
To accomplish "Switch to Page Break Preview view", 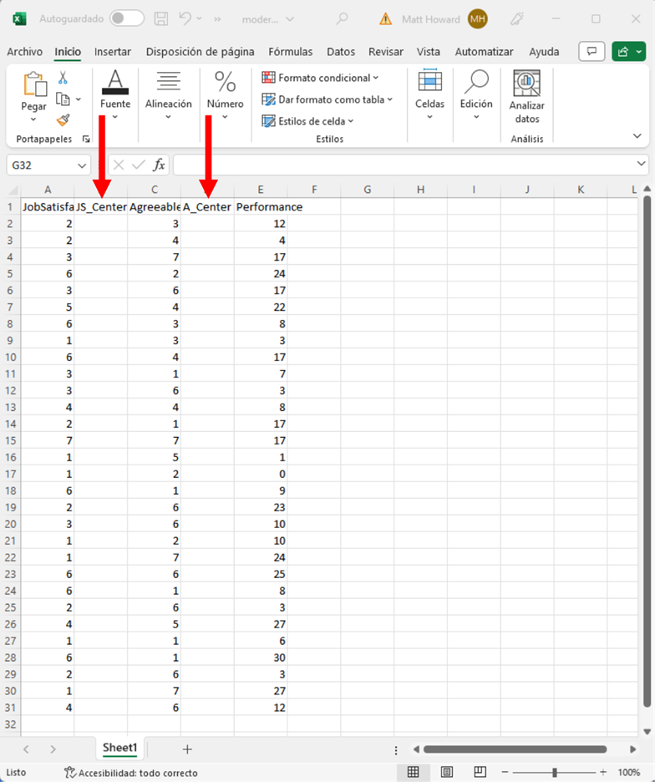I will (x=480, y=772).
